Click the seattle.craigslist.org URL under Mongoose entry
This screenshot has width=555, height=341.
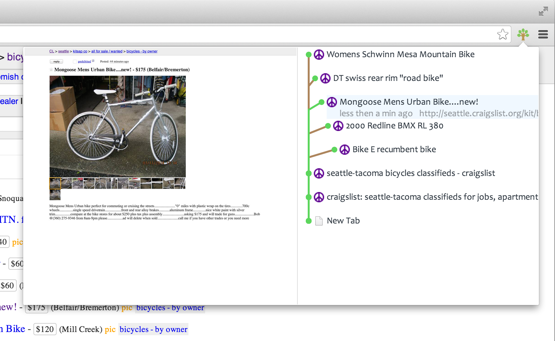478,114
